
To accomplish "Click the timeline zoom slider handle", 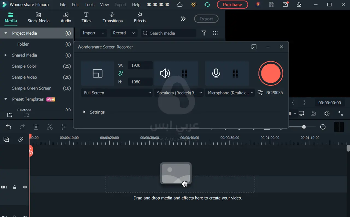I will pos(304,127).
